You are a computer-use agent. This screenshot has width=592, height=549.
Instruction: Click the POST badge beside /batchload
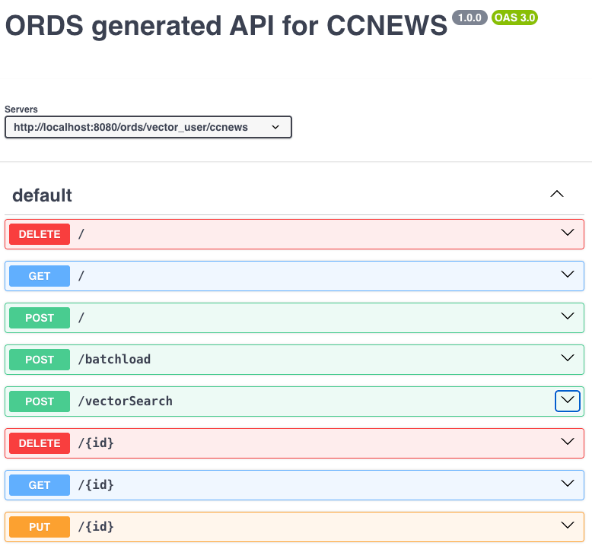[40, 360]
